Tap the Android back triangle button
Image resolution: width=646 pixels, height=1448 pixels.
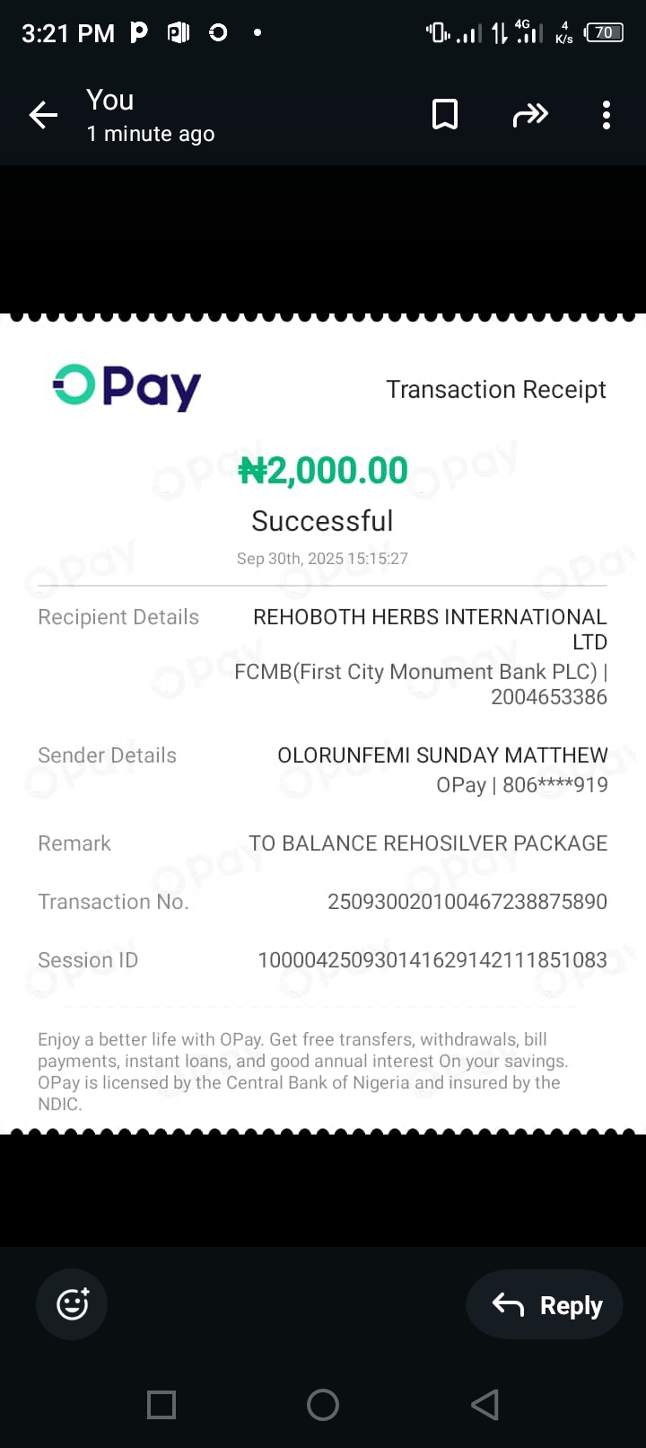point(484,1405)
